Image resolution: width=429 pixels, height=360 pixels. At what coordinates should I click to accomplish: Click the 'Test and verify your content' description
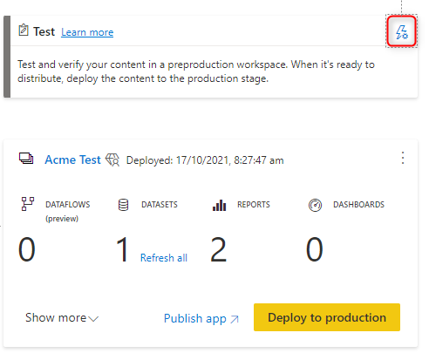[x=196, y=71]
